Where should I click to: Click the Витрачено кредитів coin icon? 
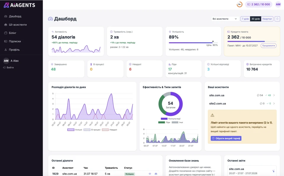click(x=247, y=64)
